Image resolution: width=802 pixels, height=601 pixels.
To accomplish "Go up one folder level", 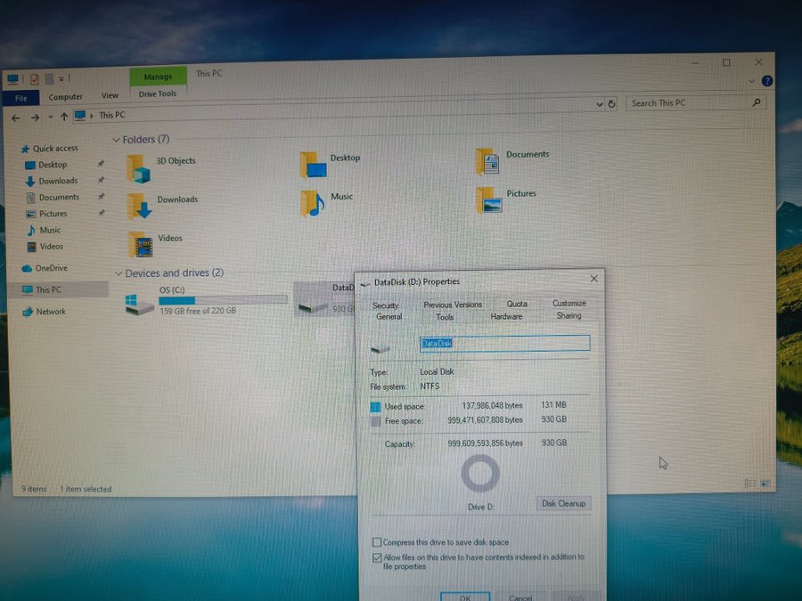I will 64,117.
